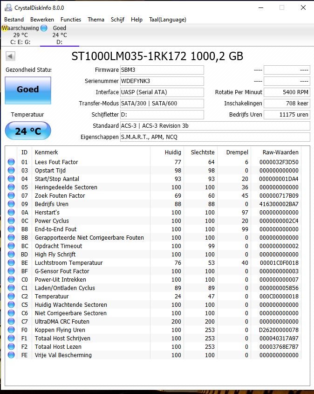Click status orb for High Fly Schrijft row

click(x=11, y=254)
